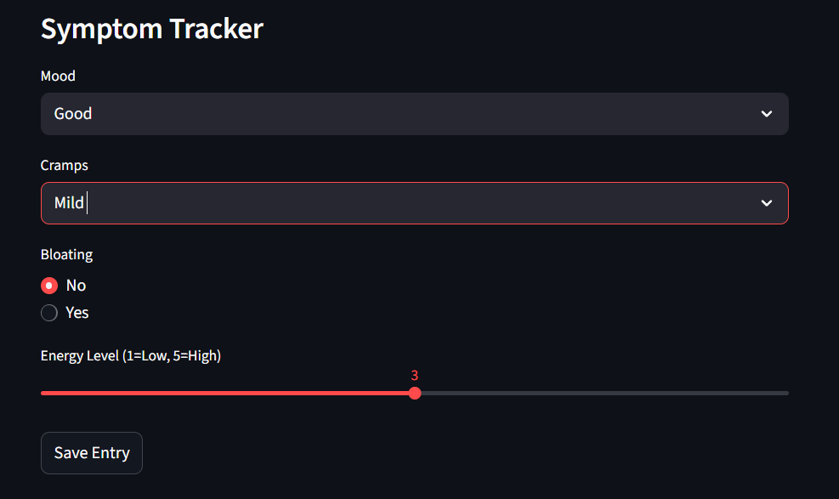Click the empty radio circle beside Yes
The width and height of the screenshot is (839, 499).
click(x=48, y=312)
